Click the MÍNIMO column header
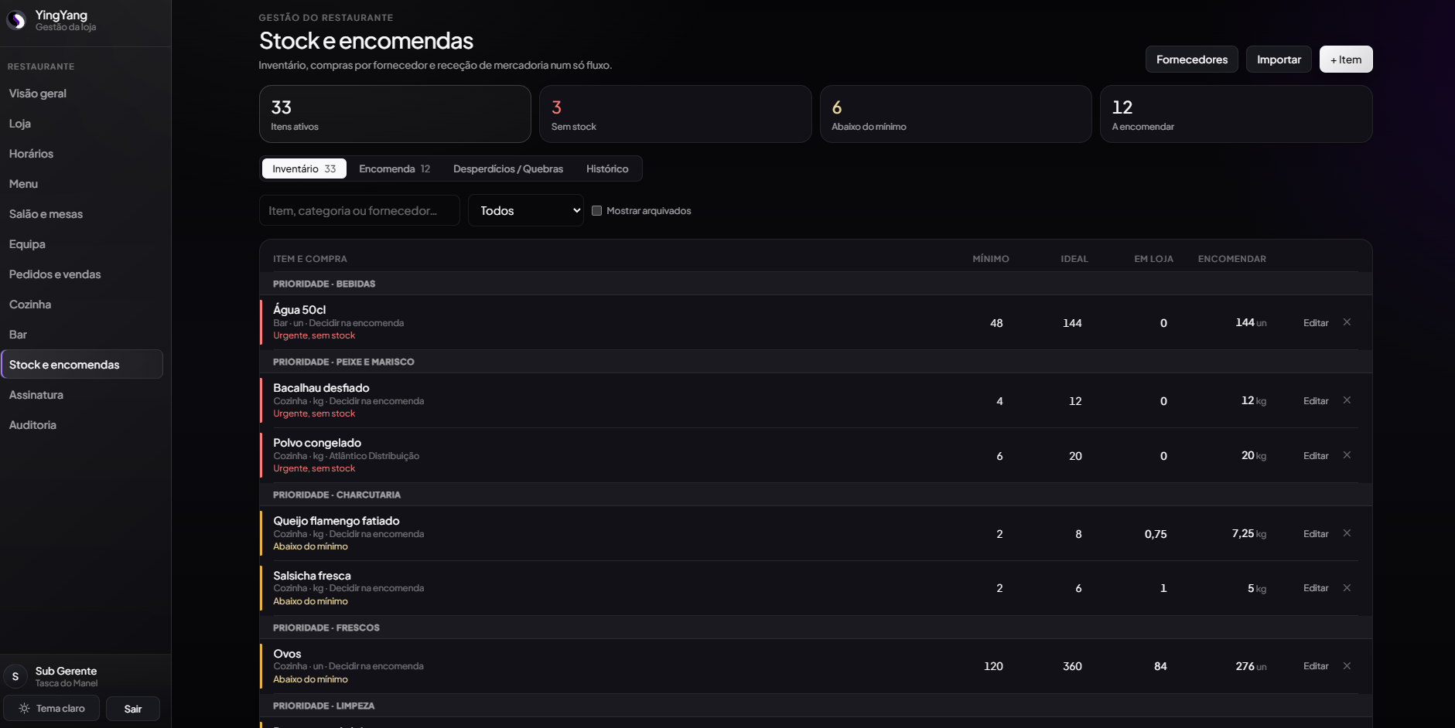The width and height of the screenshot is (1455, 728). pos(991,259)
